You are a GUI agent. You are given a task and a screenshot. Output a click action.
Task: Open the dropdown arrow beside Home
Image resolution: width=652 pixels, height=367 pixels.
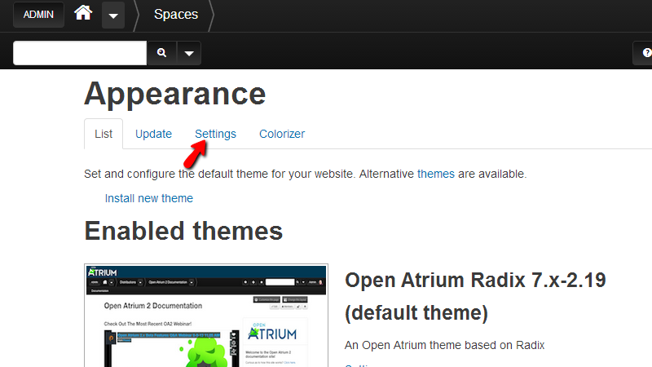click(x=113, y=15)
